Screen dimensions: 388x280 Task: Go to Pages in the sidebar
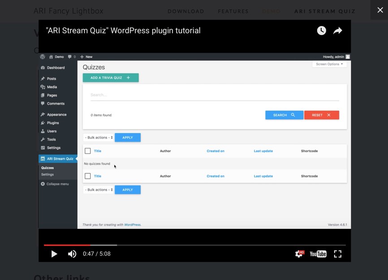point(49,95)
